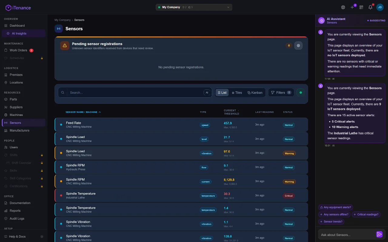
Task: Click the plus quick-add icon in header
Action: click(x=352, y=7)
